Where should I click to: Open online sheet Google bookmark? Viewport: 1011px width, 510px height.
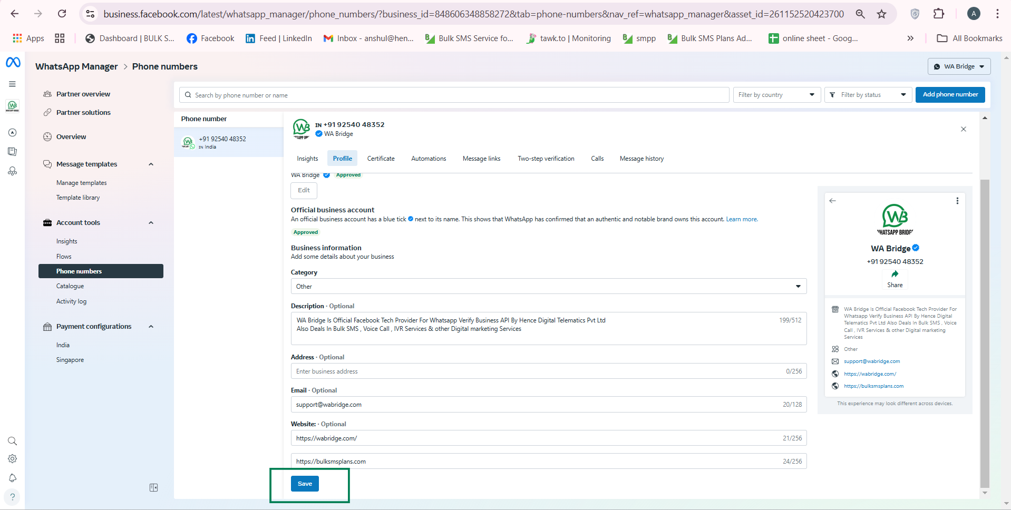[813, 38]
